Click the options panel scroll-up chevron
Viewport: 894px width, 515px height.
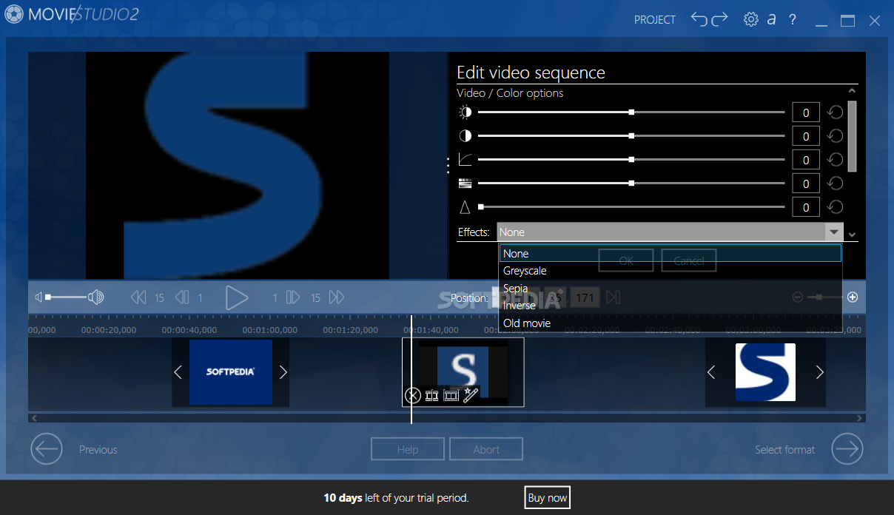click(852, 91)
